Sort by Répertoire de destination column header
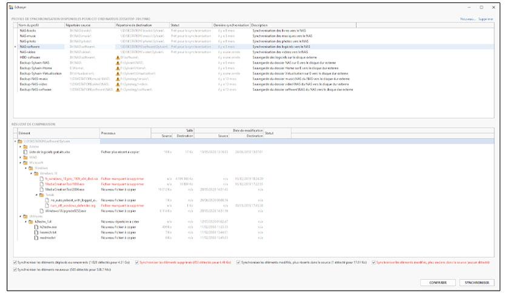 pyautogui.click(x=143, y=25)
